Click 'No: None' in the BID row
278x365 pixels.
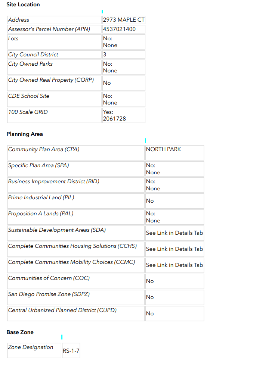[153, 185]
